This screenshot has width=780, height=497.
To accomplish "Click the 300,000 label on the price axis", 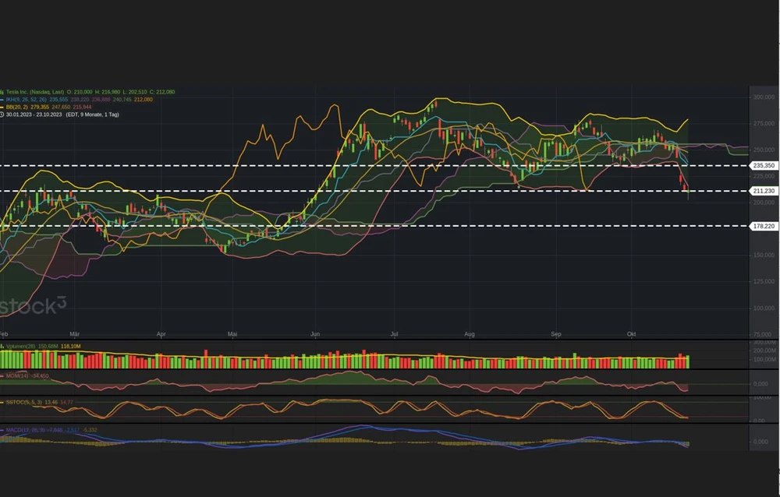I will (763, 97).
